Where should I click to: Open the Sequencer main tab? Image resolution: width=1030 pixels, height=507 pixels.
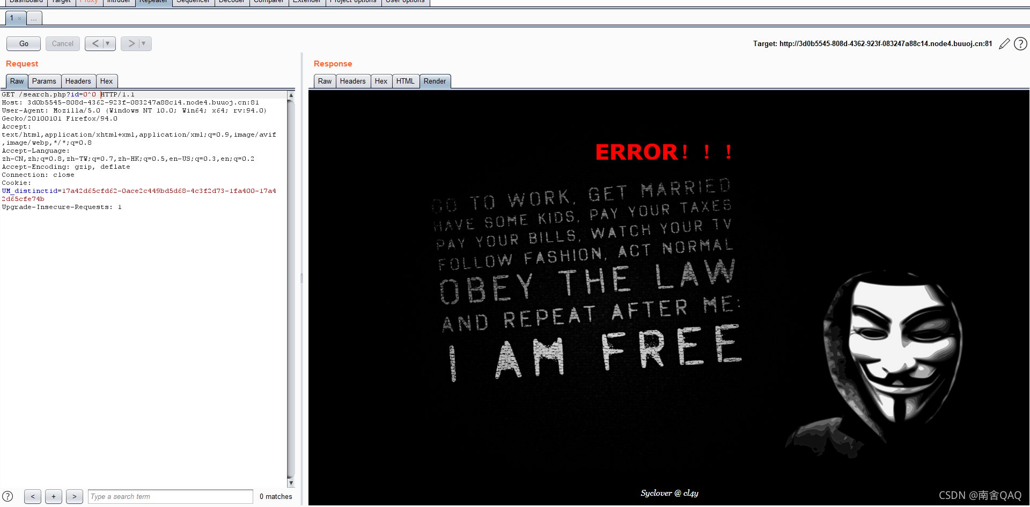click(193, 2)
